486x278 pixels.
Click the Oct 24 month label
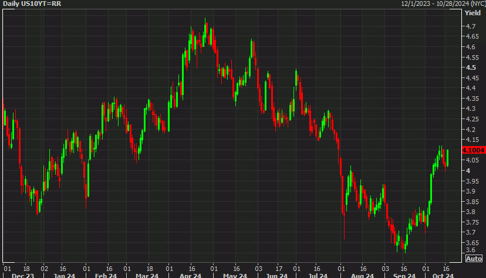(x=440, y=274)
